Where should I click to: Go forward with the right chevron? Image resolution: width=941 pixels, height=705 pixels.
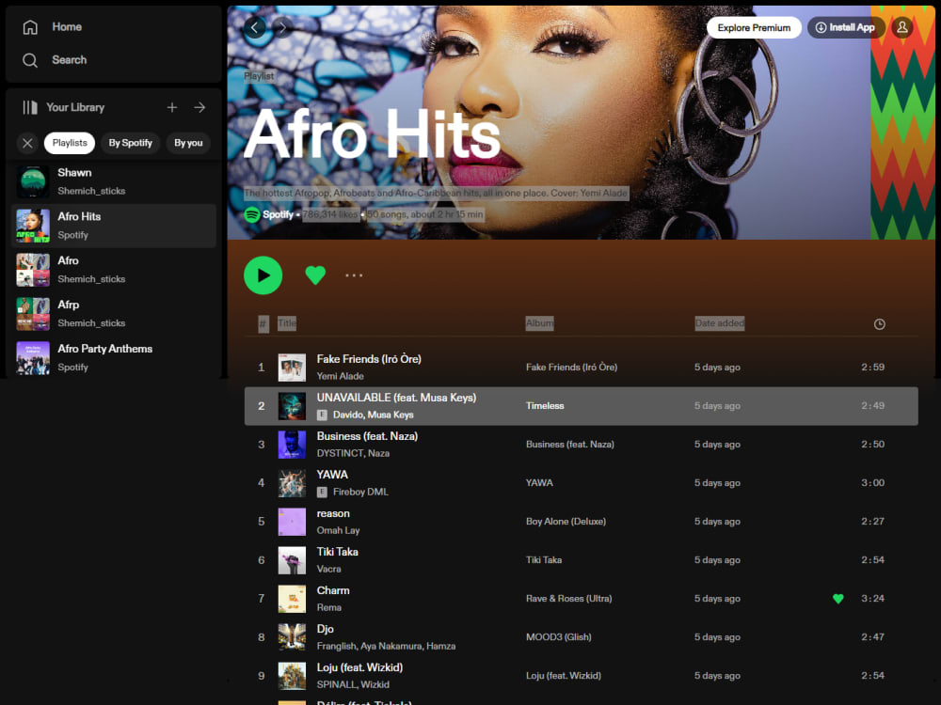click(x=282, y=27)
